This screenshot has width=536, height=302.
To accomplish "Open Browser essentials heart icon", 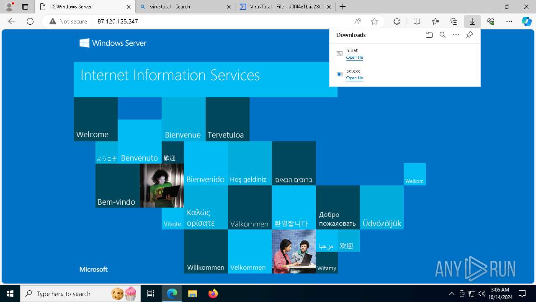I will click(491, 21).
